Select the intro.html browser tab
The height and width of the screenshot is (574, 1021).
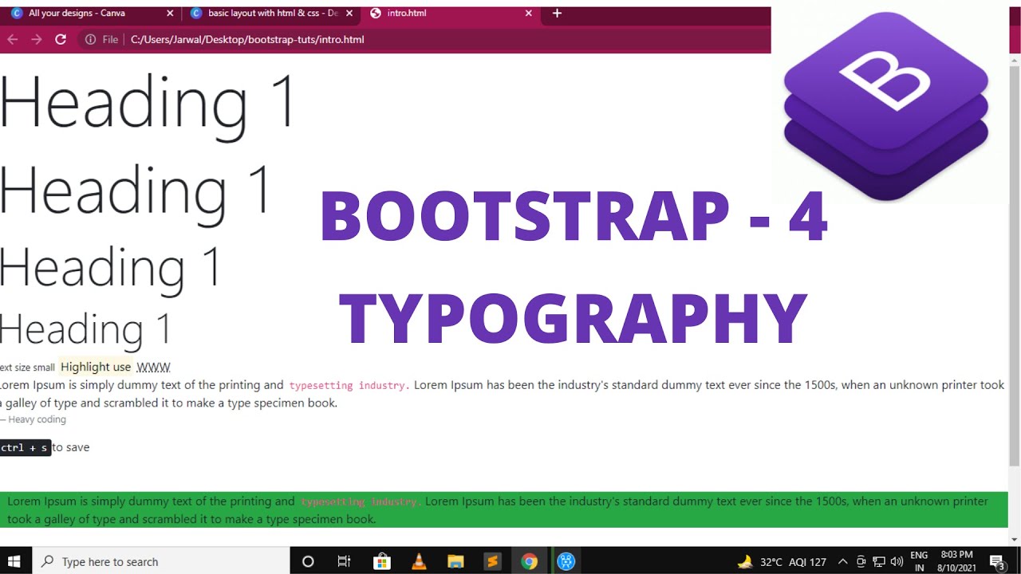pos(451,13)
